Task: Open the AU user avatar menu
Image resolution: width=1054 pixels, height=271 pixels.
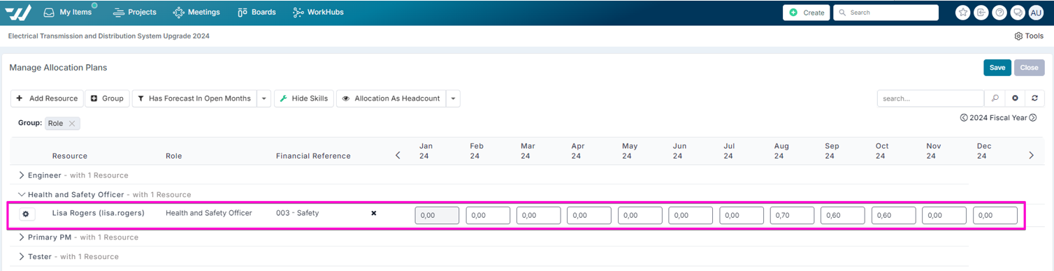Action: [x=1036, y=13]
